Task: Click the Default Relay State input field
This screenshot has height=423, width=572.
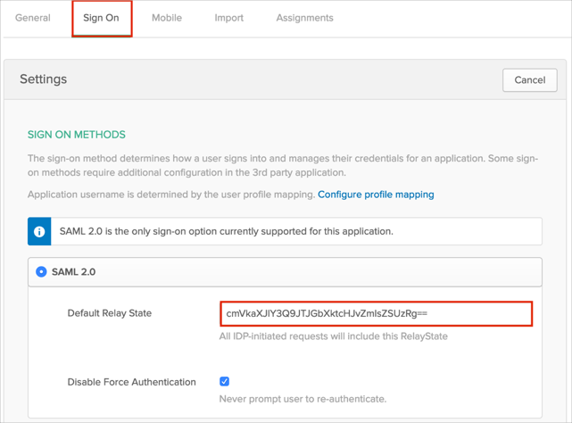Action: click(x=376, y=313)
